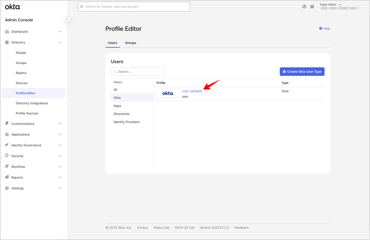Select the Okta filter
The height and width of the screenshot is (240, 370).
pos(132,98)
